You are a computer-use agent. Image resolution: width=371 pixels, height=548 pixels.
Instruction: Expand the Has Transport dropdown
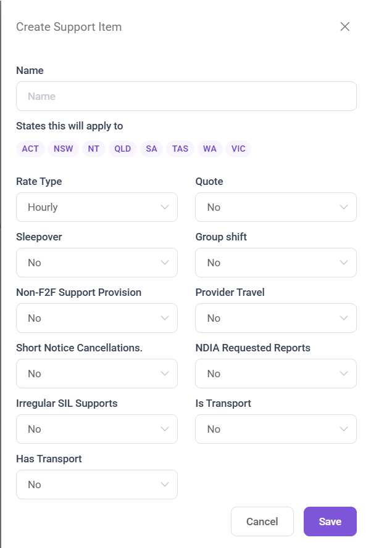(x=97, y=485)
